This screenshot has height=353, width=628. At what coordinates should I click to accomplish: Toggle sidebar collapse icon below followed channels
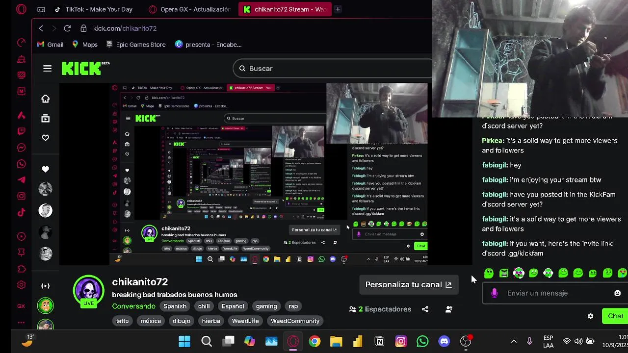pos(45,286)
